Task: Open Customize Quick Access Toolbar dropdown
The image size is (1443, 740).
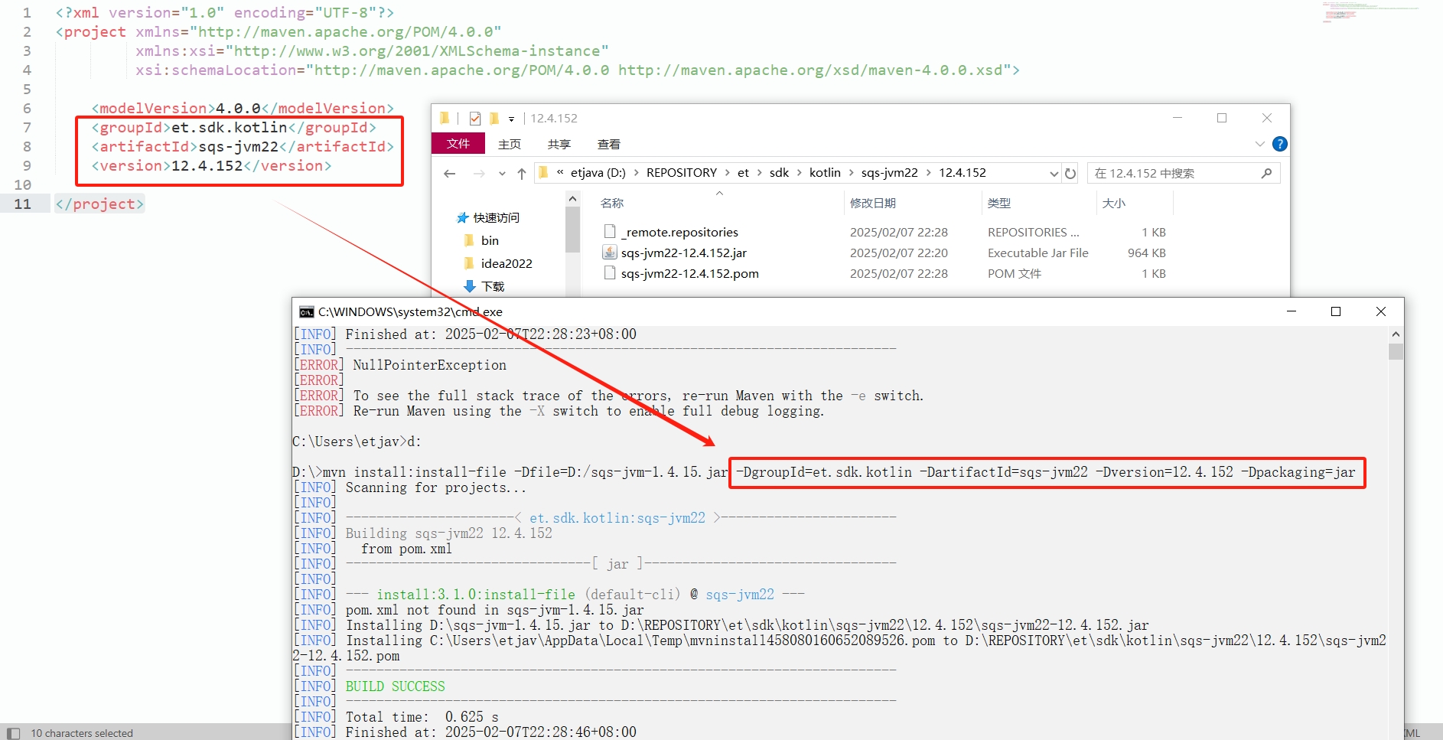Action: [511, 119]
